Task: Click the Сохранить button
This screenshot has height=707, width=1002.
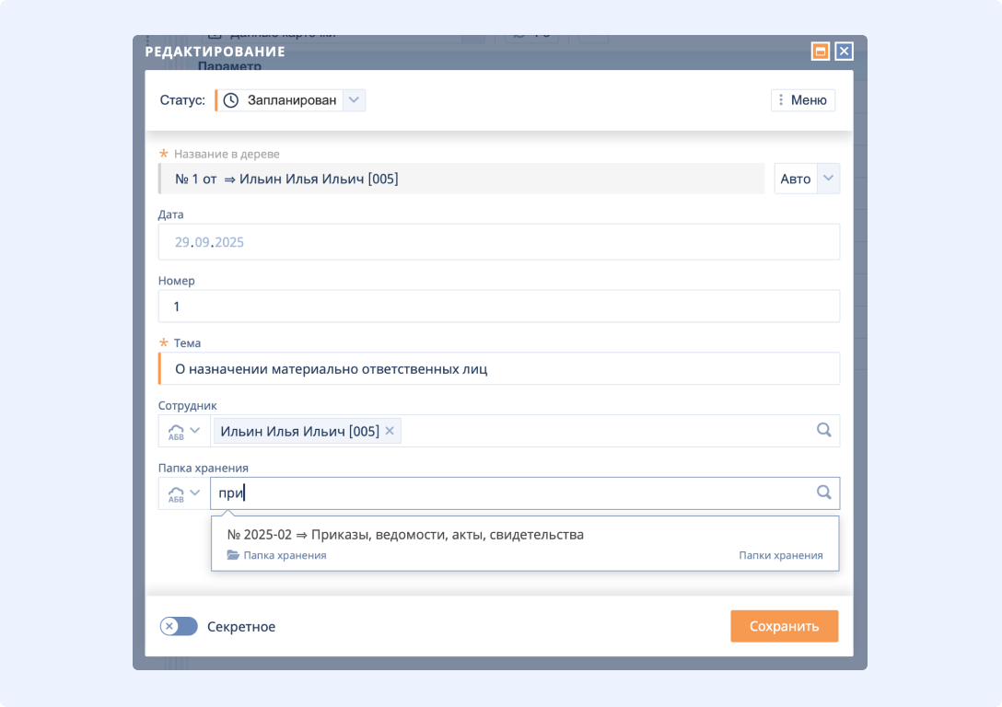Action: click(x=784, y=626)
